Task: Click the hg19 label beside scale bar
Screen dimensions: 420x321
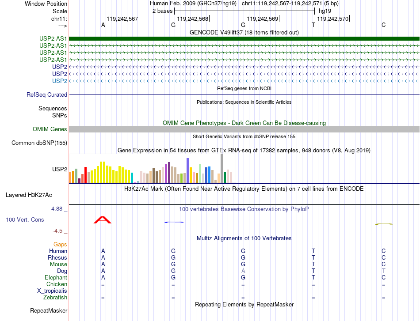Action: (x=325, y=11)
